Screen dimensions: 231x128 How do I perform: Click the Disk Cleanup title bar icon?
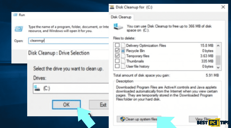pos(112,7)
